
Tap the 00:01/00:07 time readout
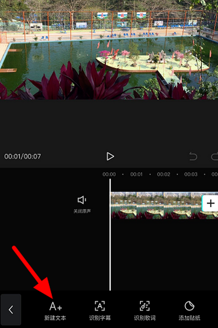(23, 156)
